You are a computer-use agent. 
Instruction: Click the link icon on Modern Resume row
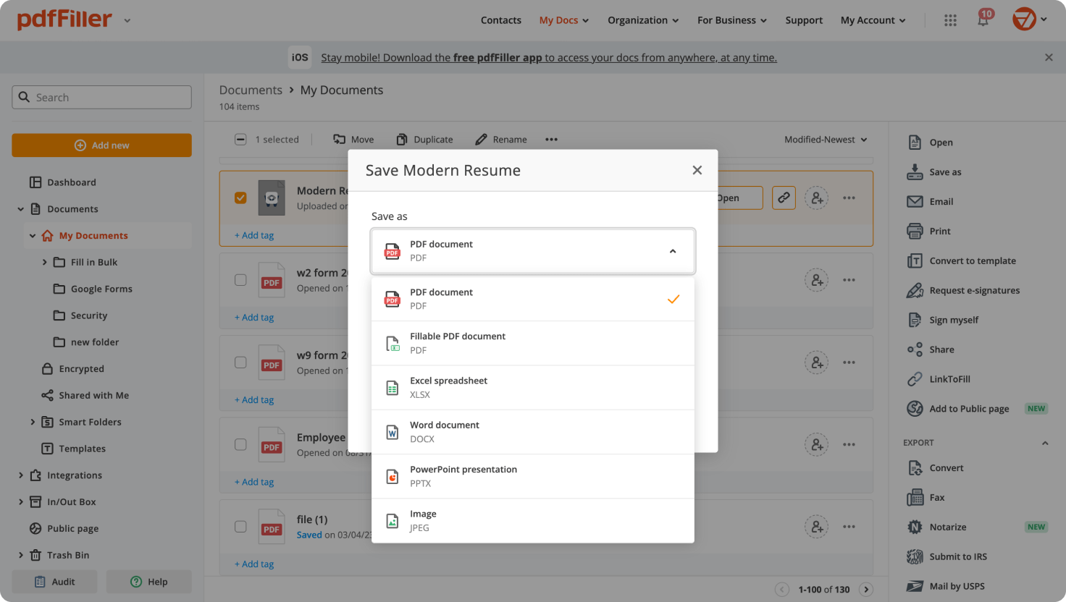point(784,198)
